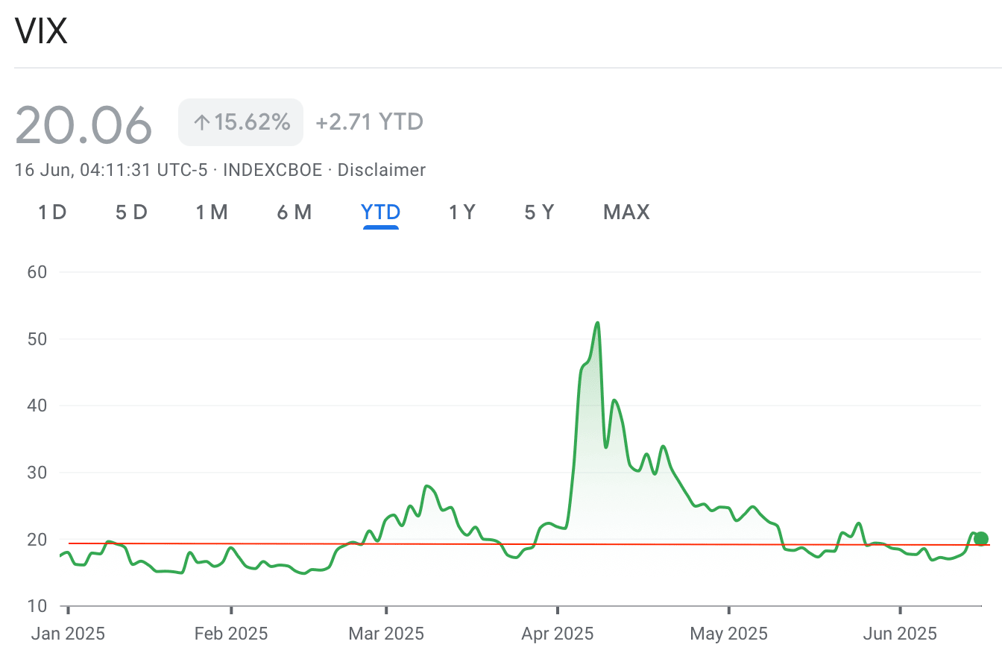Viewport: 1002px width, 656px height.
Task: Click the green current-value dot on chart
Action: tap(981, 538)
